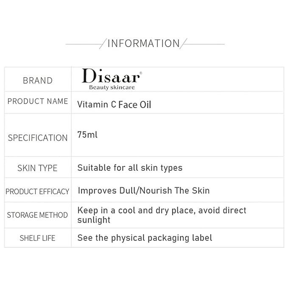The height and width of the screenshot is (288, 288).
Task: Select the BRAND row label
Action: tap(38, 81)
